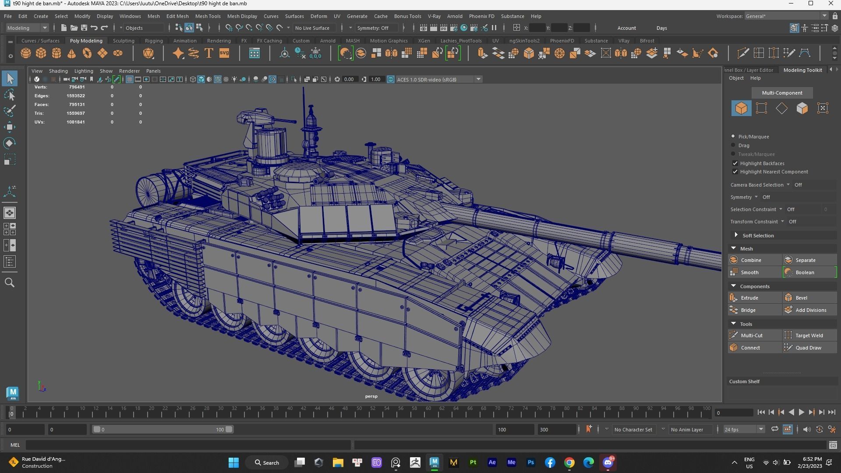Click the Extrude button
841x473 pixels.
click(755, 298)
